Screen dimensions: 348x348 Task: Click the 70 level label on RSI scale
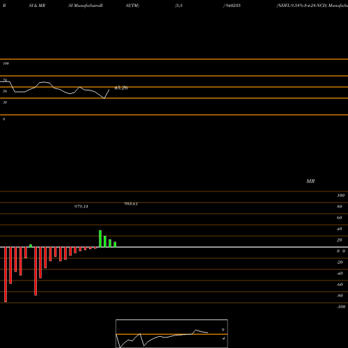pos(5,80)
